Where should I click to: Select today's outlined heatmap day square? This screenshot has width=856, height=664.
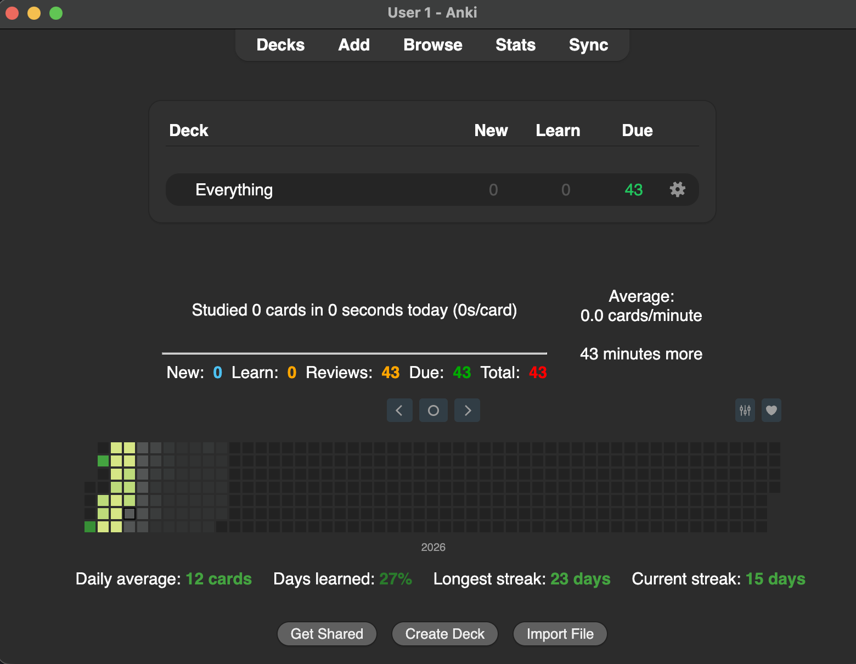pyautogui.click(x=129, y=514)
